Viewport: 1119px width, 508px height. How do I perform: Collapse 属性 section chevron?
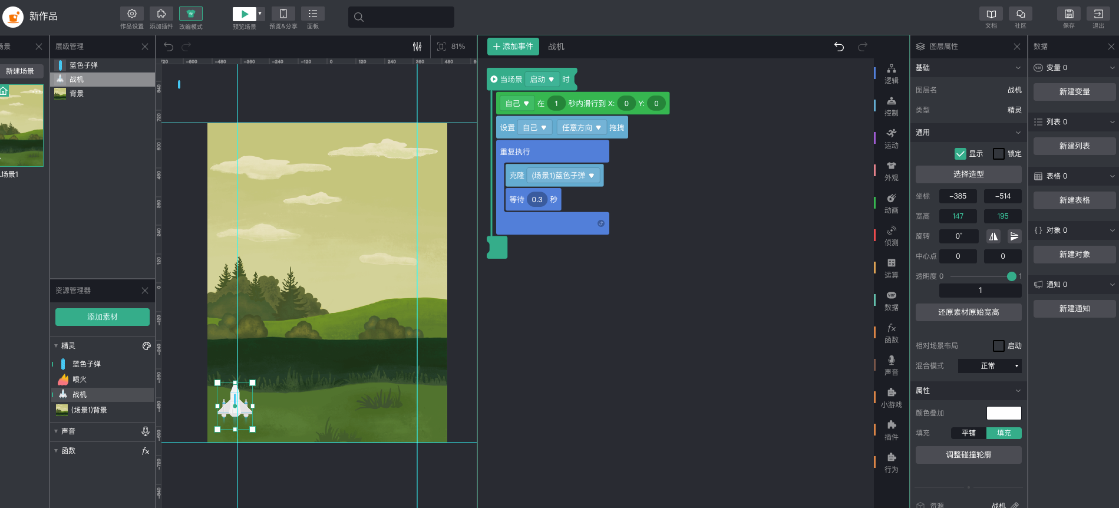click(1018, 391)
